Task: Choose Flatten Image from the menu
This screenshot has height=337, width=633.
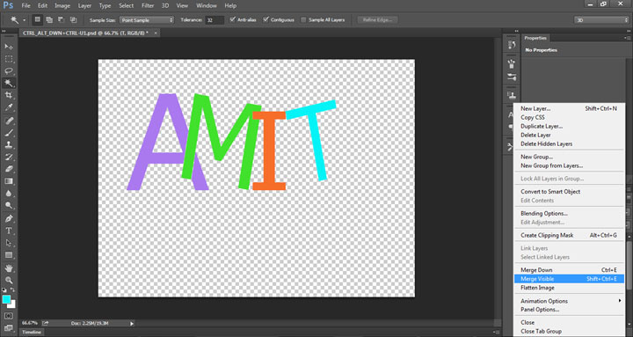Action: click(569, 288)
